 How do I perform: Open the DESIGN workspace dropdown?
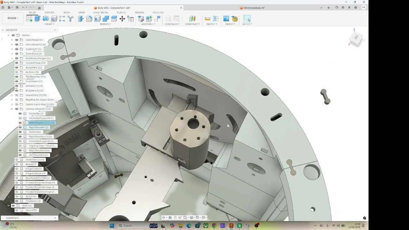pos(13,18)
